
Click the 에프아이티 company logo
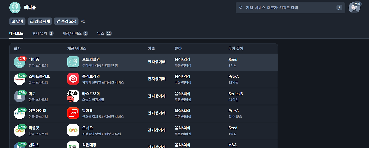(x=19, y=113)
